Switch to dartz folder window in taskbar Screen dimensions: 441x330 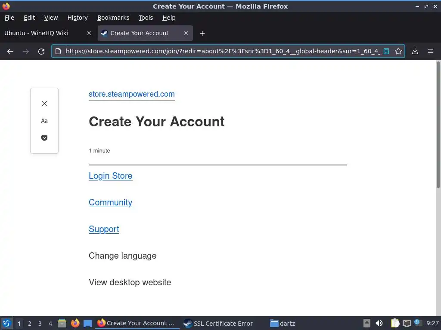point(283,323)
